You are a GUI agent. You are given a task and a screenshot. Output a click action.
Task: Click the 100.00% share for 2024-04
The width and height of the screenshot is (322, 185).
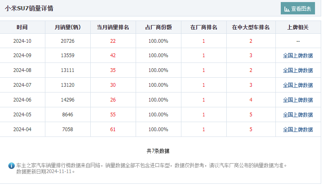[158, 129]
